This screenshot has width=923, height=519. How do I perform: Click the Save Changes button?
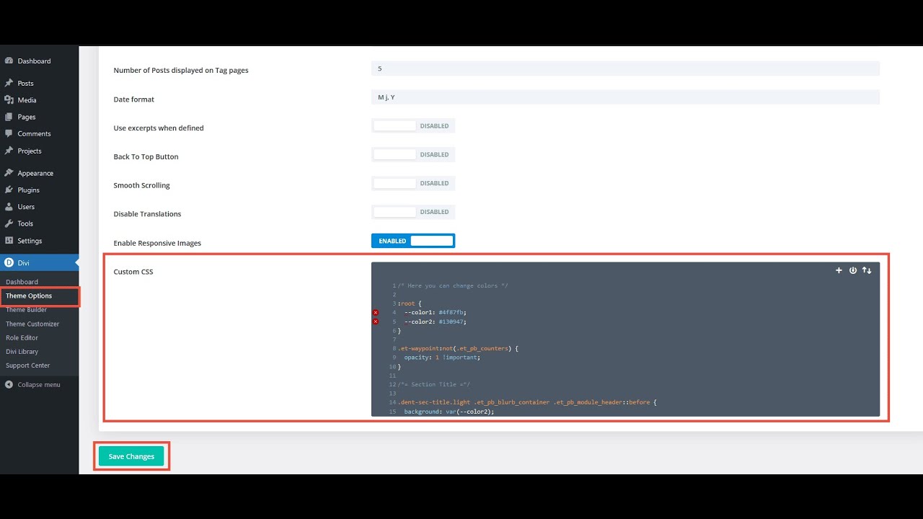(x=131, y=456)
